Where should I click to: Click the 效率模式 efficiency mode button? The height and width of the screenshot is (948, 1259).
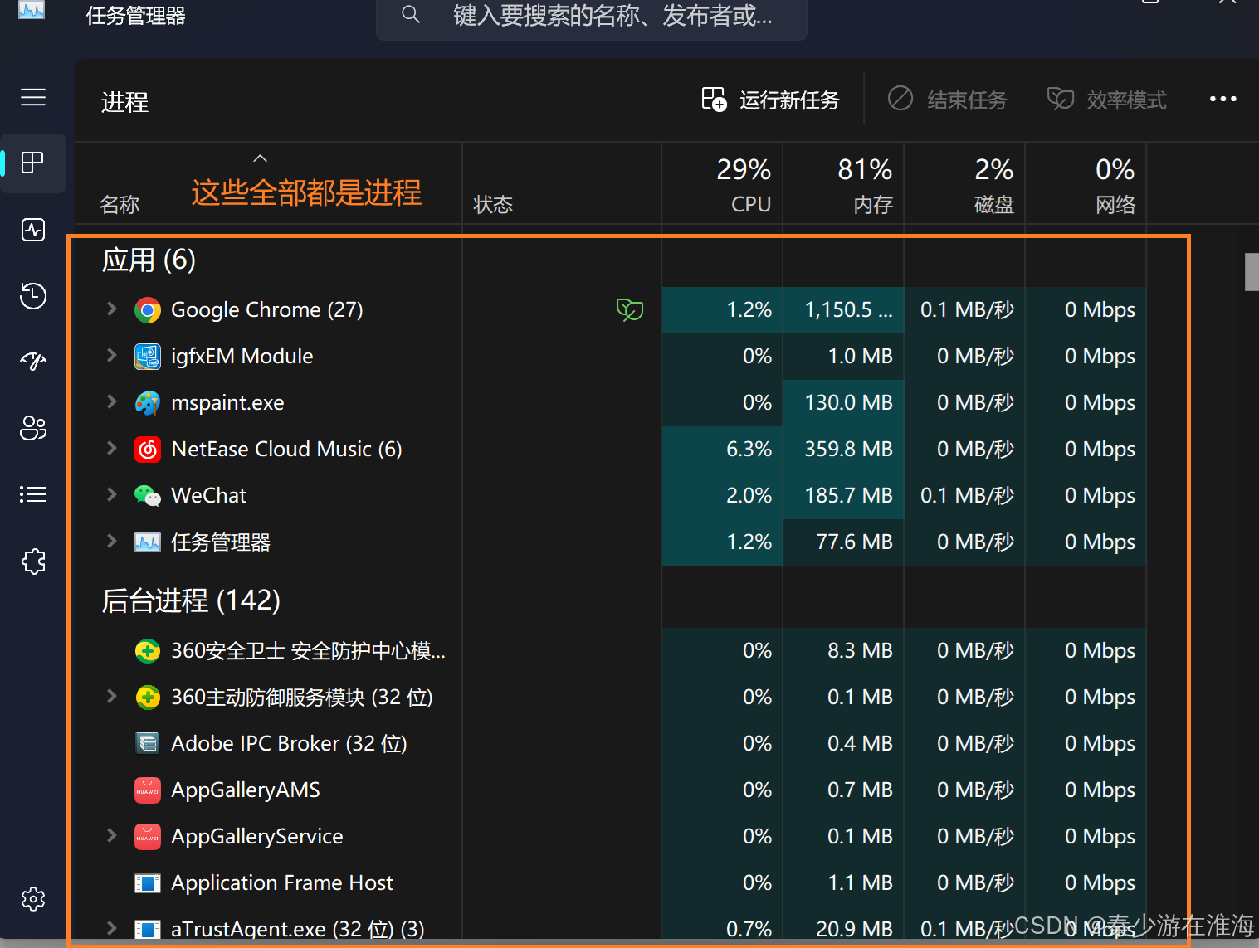tap(1106, 100)
